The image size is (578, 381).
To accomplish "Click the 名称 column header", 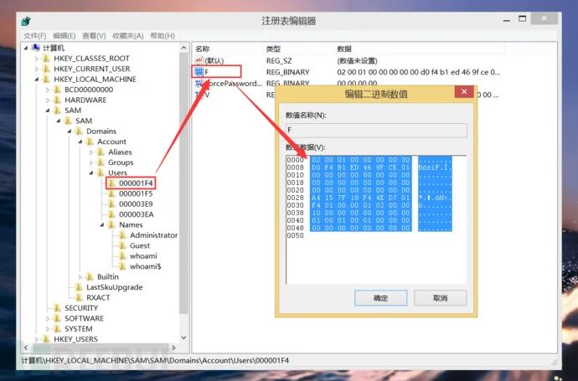I will tap(228, 49).
